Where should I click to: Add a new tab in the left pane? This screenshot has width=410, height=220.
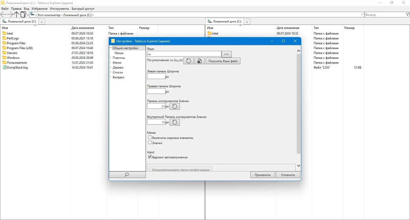coord(42,22)
